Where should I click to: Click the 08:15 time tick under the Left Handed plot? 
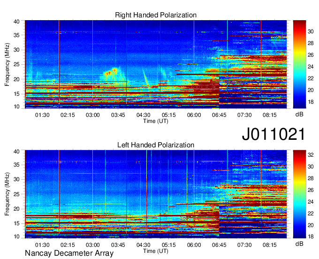270,245
